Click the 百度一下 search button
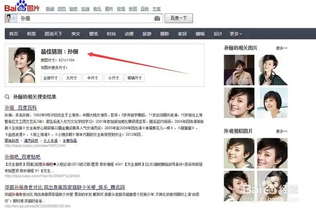Screen dimensions: 316x210 click(x=179, y=18)
